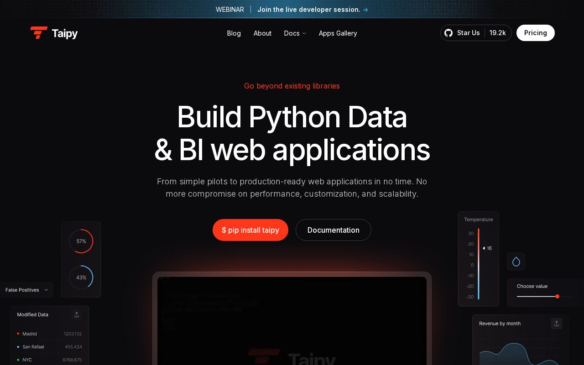Click the Taipy logo in the header

[54, 33]
